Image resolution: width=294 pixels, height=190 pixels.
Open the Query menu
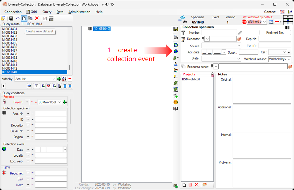click(47, 12)
